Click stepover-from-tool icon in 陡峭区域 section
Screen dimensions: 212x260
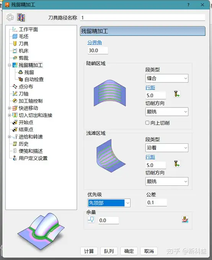click(177, 94)
